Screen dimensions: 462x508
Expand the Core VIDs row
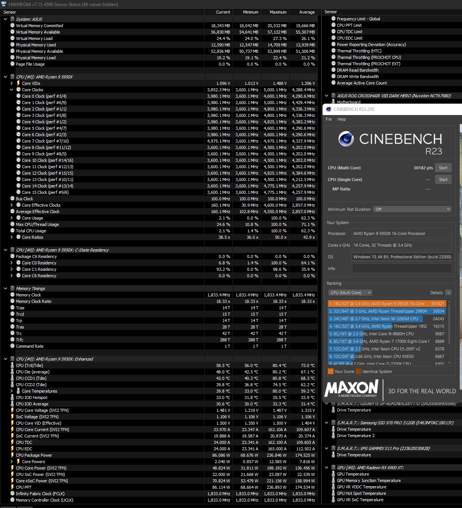tap(11, 83)
